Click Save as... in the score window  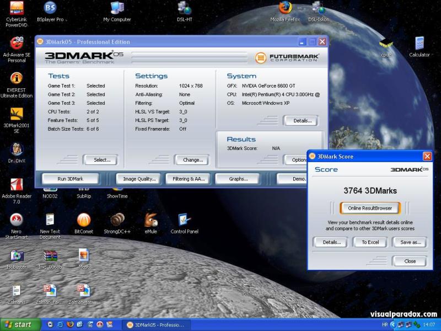pos(410,242)
